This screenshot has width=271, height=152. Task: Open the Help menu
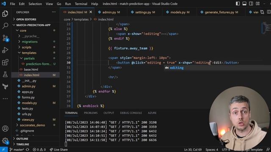[x=94, y=4]
